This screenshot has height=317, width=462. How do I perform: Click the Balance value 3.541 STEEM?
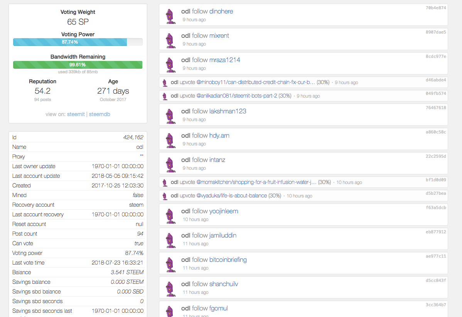click(x=127, y=272)
